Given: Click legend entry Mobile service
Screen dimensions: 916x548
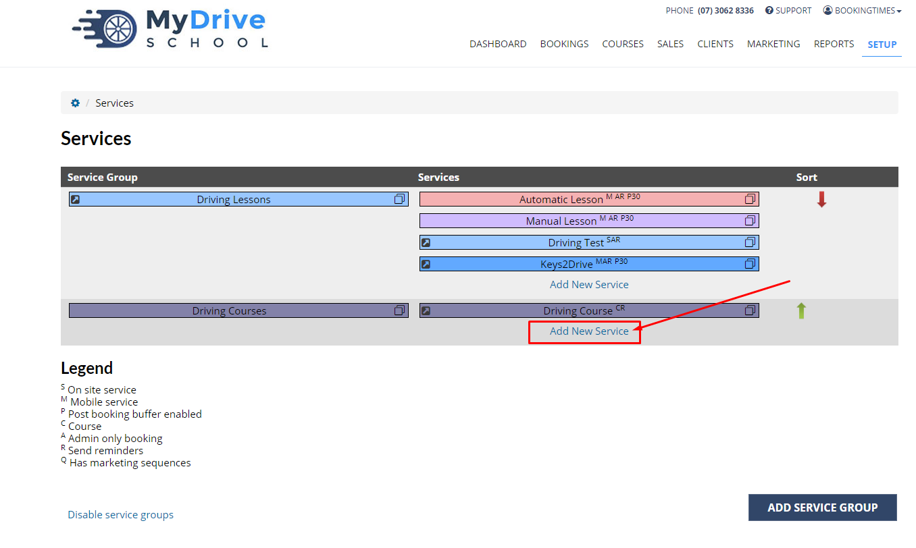Looking at the screenshot, I should [99, 402].
